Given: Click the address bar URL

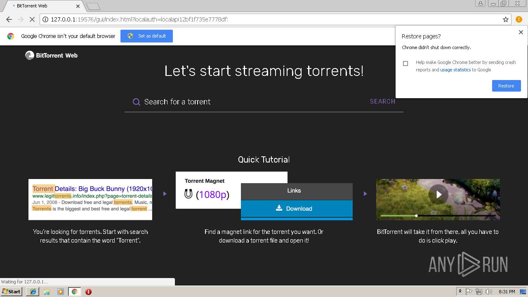Looking at the screenshot, I should (139, 19).
